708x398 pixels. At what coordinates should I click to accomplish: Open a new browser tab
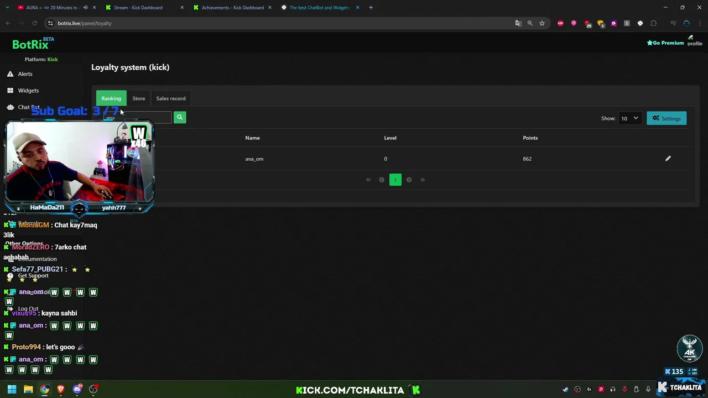click(x=371, y=8)
